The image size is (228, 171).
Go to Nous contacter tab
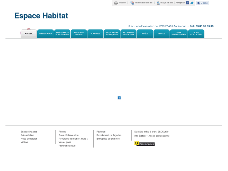(x=196, y=34)
